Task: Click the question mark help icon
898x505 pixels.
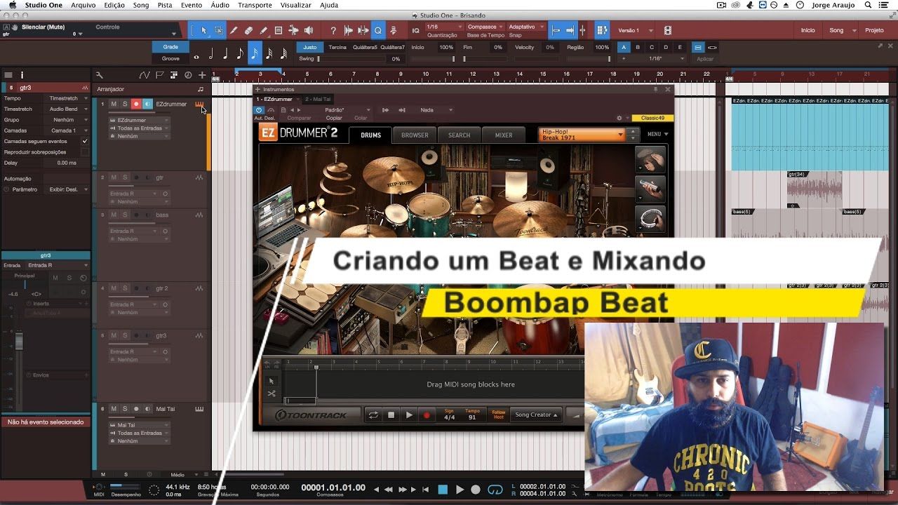Action: 333,31
